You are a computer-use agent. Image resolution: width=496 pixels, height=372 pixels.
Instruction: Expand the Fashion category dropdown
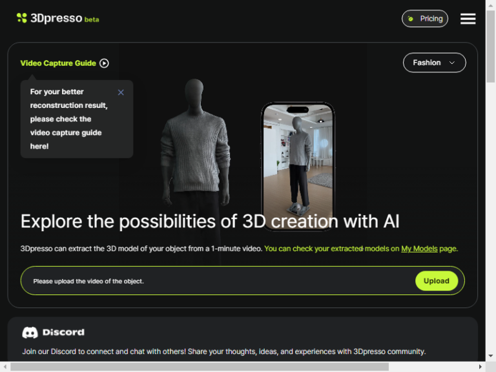pos(434,63)
